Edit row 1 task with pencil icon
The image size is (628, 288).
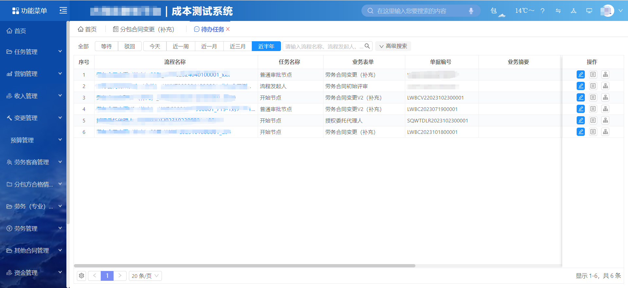tap(581, 75)
